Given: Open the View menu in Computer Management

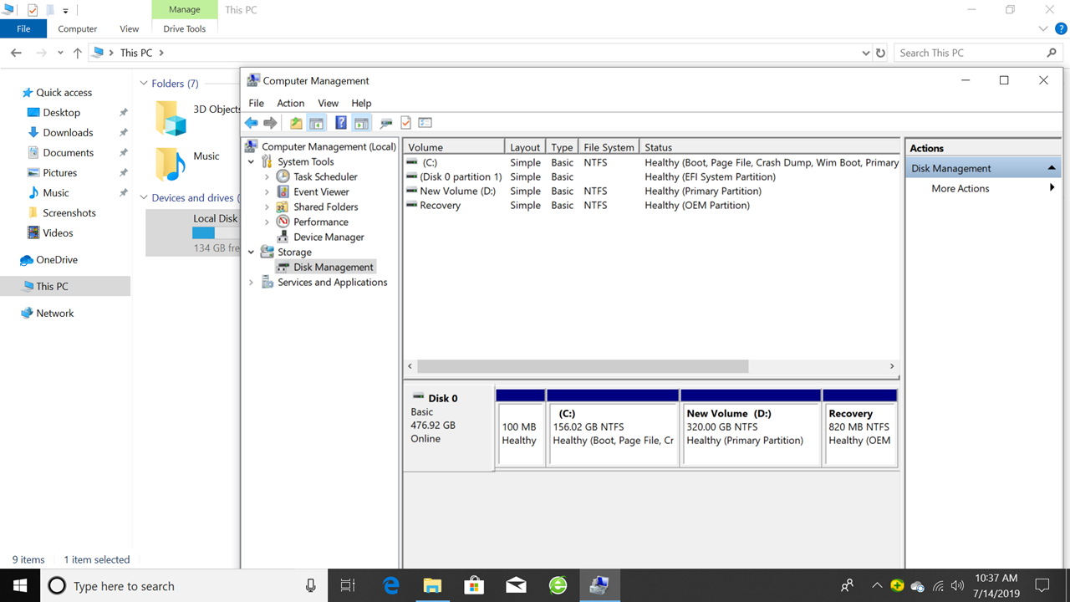Looking at the screenshot, I should tap(328, 103).
